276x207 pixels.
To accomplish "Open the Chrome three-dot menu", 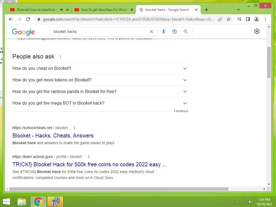I will coord(265,19).
